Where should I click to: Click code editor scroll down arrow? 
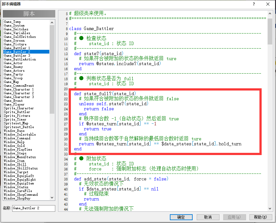270,209
